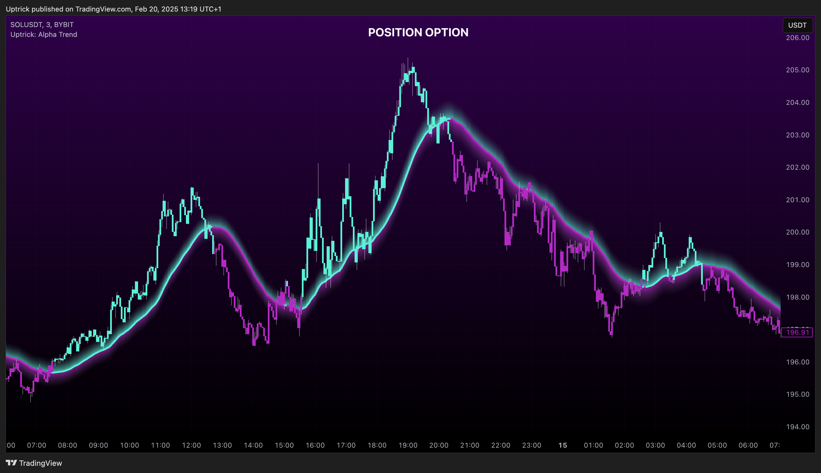821x473 pixels.
Task: Click the 01:00 time axis label
Action: click(x=594, y=445)
